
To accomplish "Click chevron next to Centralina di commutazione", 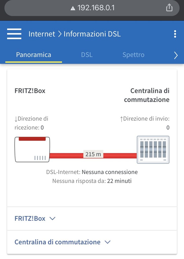I will (x=108, y=242).
